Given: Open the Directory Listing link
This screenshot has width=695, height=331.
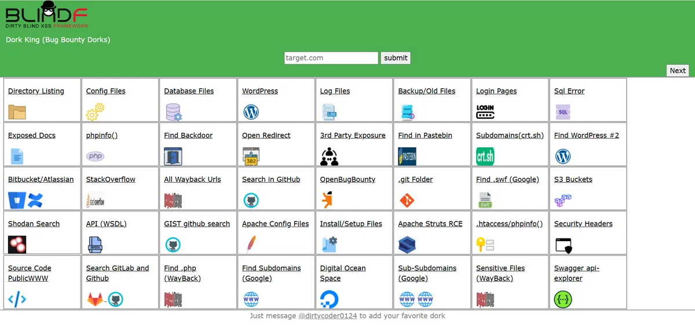Looking at the screenshot, I should [x=36, y=91].
